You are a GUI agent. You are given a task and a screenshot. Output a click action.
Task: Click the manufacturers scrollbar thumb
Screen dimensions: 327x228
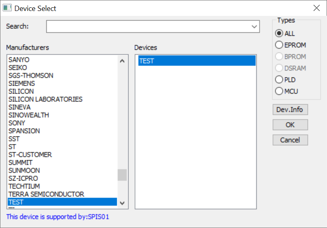[122, 175]
